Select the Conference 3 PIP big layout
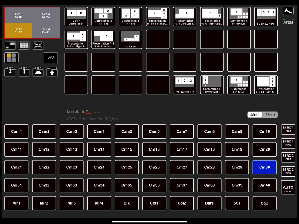Screen dimensions: 299x224 tap(103, 17)
